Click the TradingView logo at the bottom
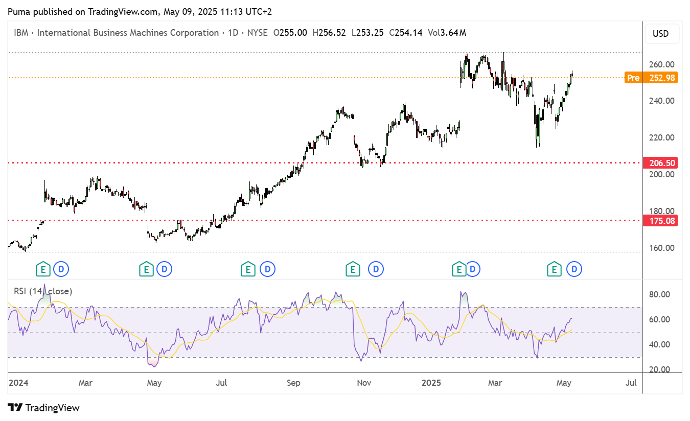Image resolution: width=690 pixels, height=421 pixels. 44,408
